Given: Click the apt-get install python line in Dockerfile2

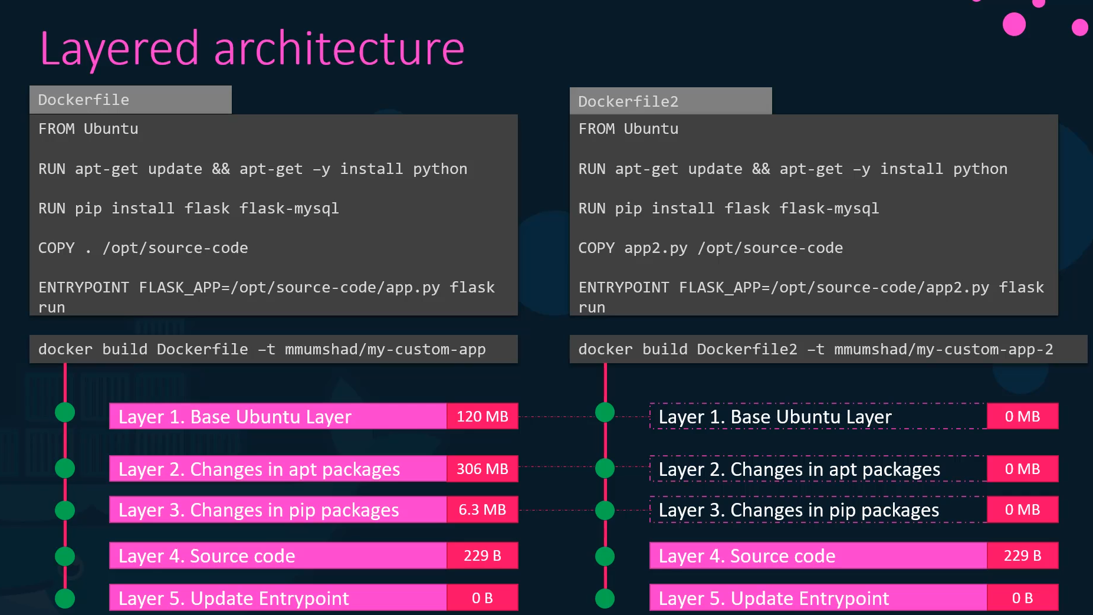Looking at the screenshot, I should 793,169.
